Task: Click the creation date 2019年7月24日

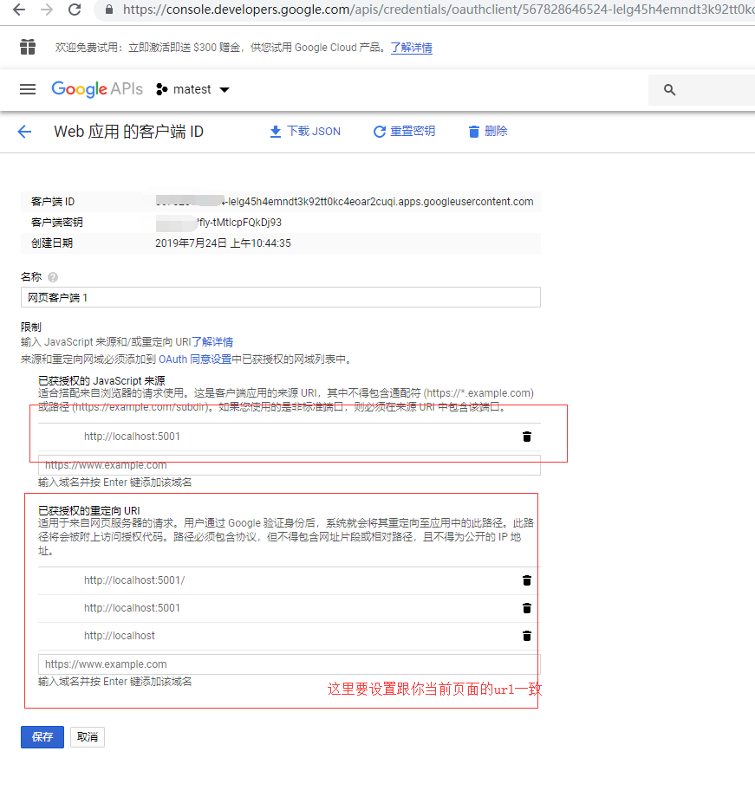Action: (223, 243)
